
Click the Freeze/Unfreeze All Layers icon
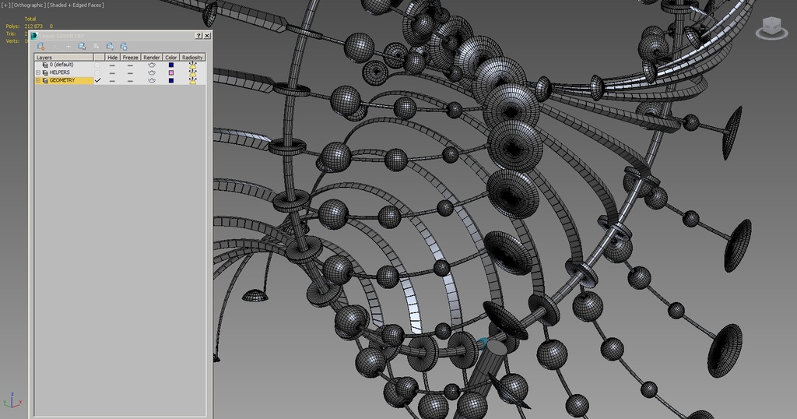(x=123, y=47)
